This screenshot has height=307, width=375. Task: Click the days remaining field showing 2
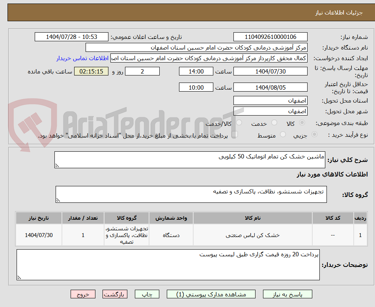tap(142, 71)
